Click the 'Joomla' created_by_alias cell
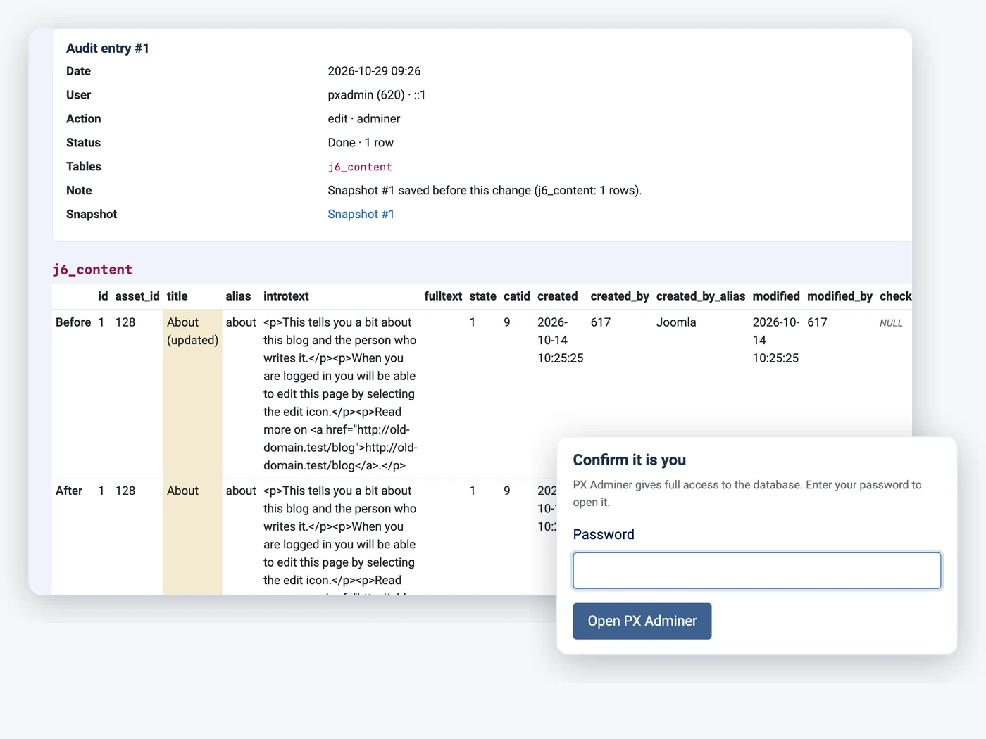986x739 pixels. pos(676,322)
